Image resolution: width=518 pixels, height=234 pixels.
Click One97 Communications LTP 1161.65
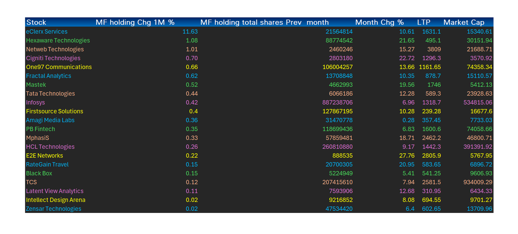click(430, 67)
